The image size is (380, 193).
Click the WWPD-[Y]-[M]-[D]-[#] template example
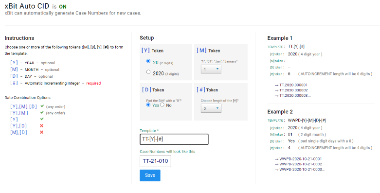point(307,120)
